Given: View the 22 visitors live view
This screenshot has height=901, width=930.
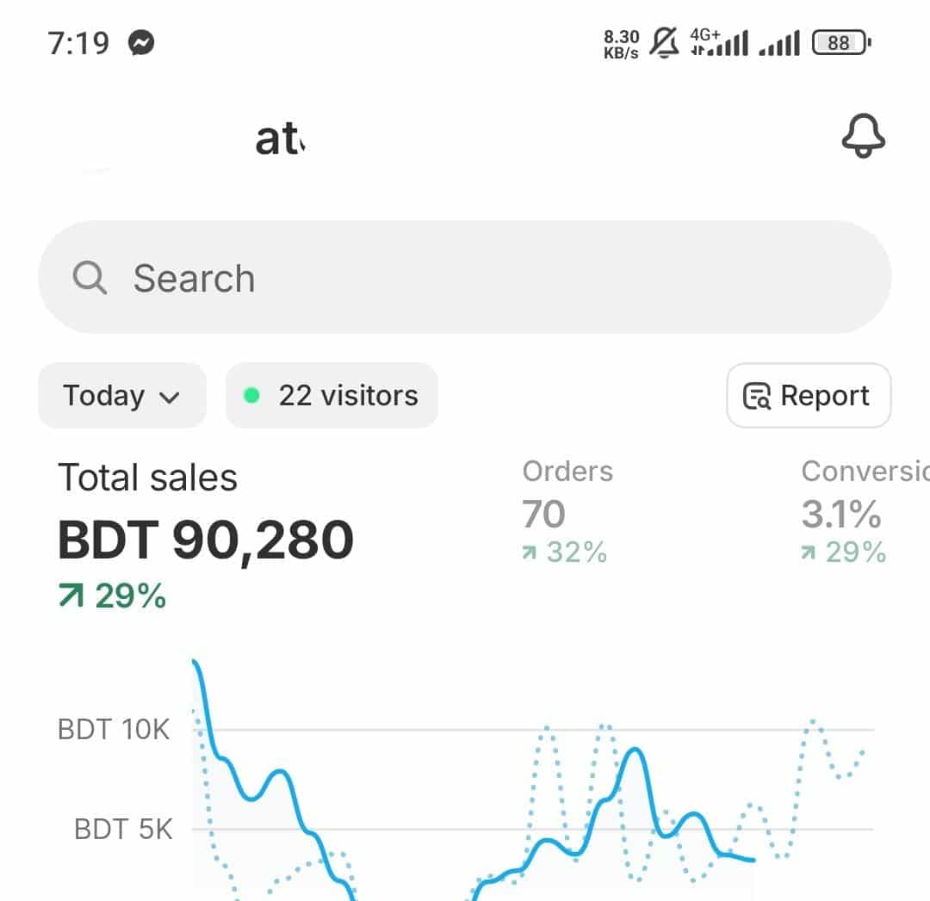Looking at the screenshot, I should tap(332, 395).
